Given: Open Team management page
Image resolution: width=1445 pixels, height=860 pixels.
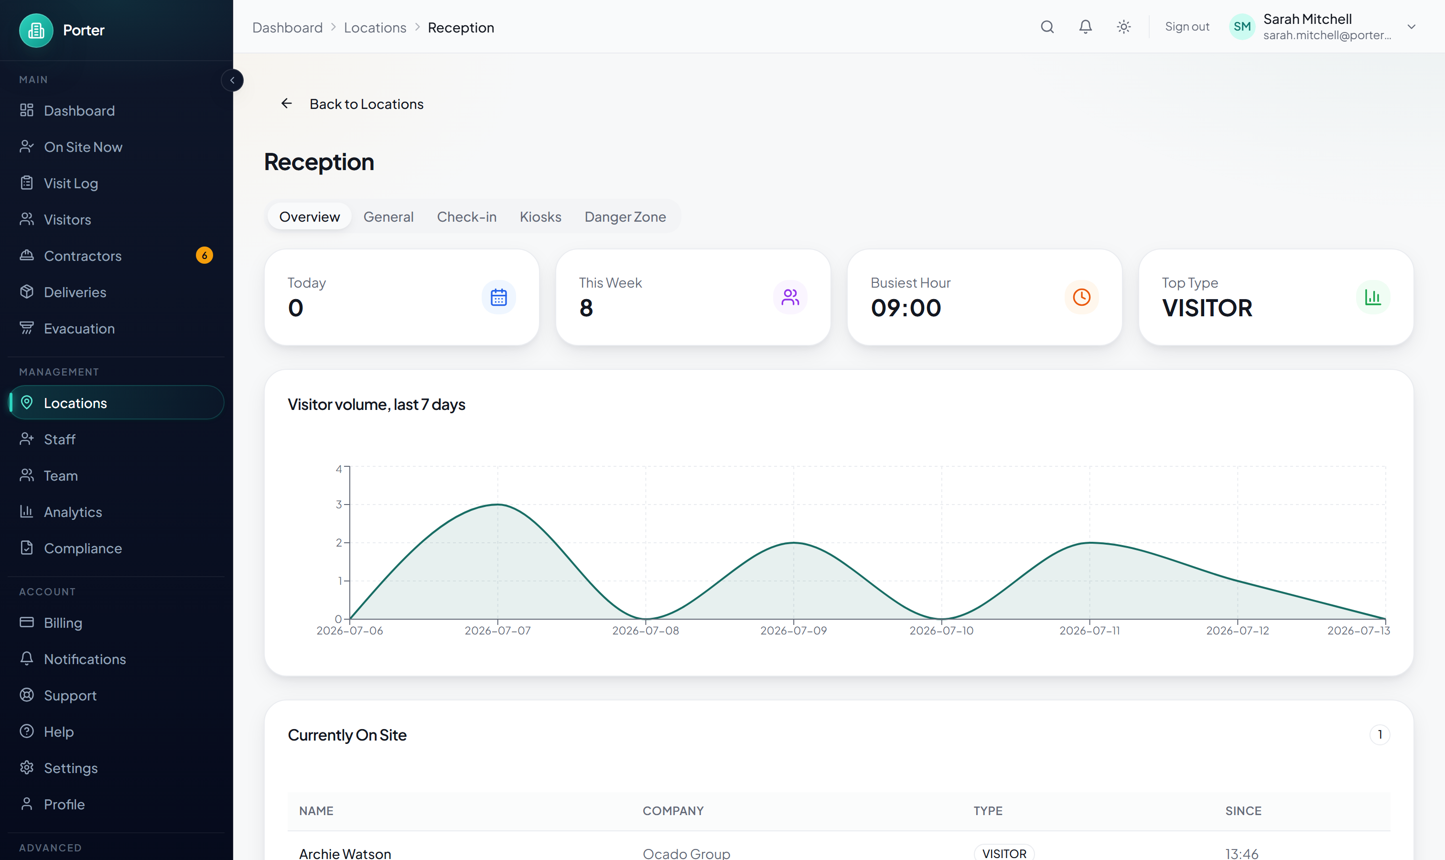Looking at the screenshot, I should tap(117, 476).
